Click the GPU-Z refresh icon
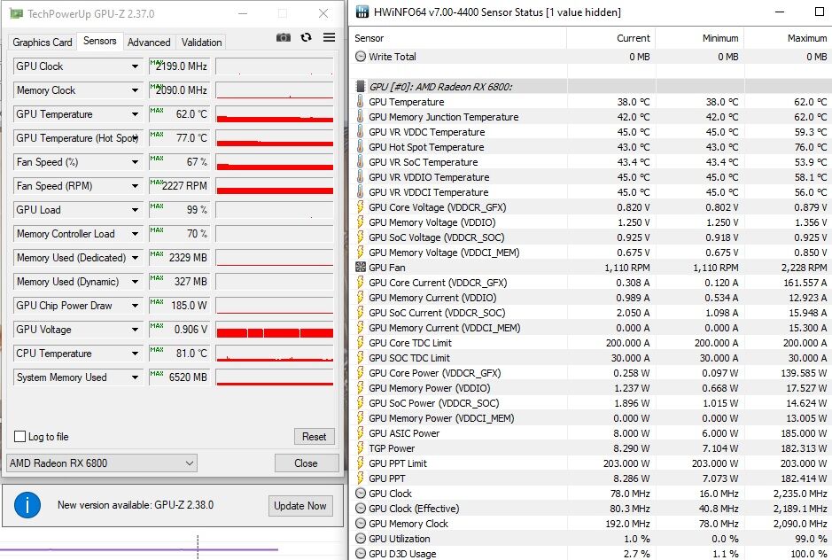 (x=307, y=37)
